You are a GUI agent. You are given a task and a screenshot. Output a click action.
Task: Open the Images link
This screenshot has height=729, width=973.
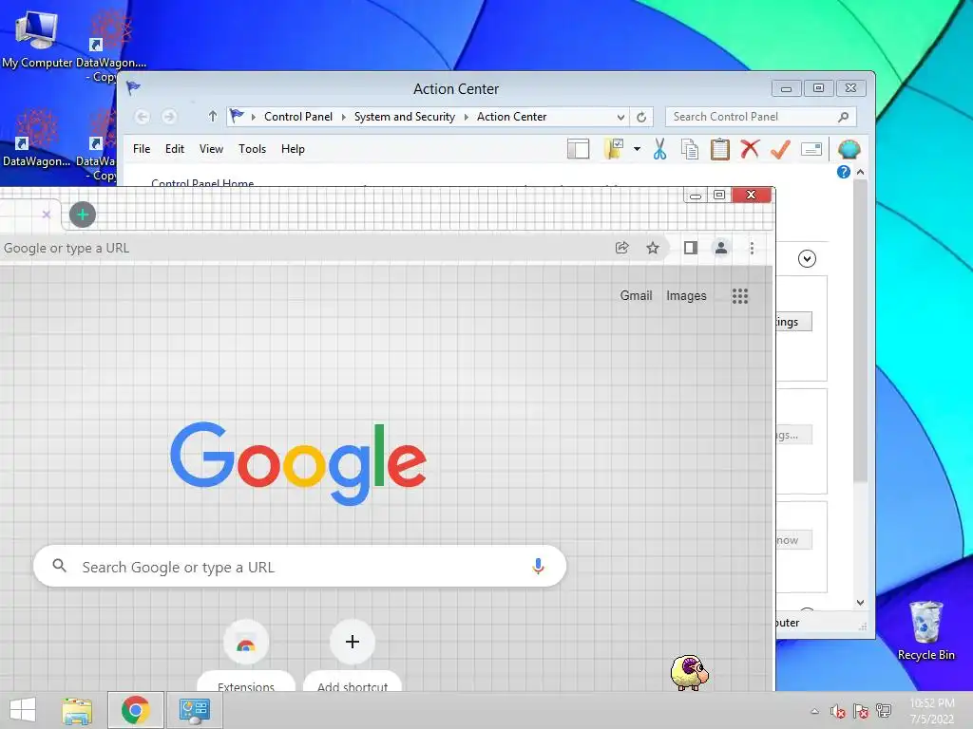click(686, 296)
